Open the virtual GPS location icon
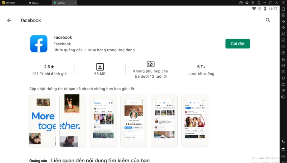The height and width of the screenshot is (163, 287). pyautogui.click(x=283, y=90)
